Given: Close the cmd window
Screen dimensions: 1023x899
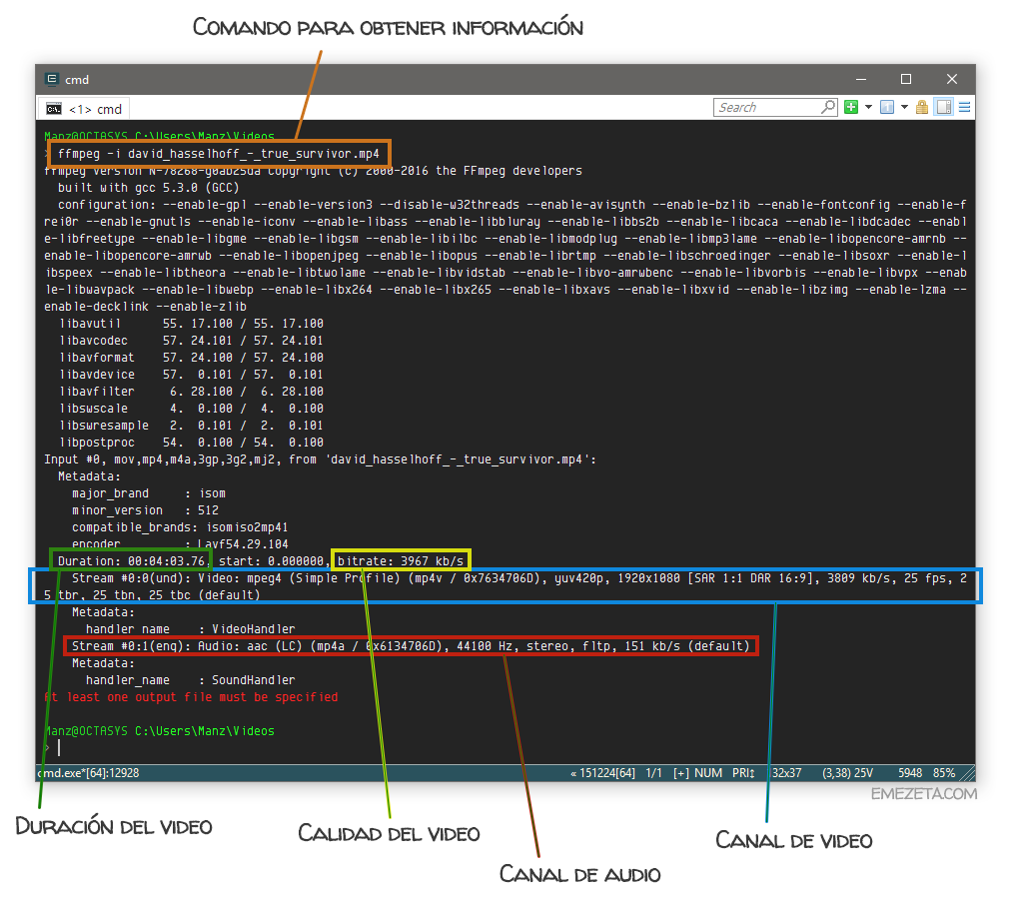Looking at the screenshot, I should tap(952, 79).
